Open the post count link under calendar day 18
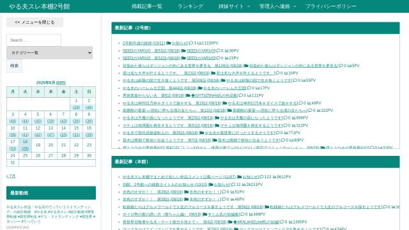 pos(25,148)
